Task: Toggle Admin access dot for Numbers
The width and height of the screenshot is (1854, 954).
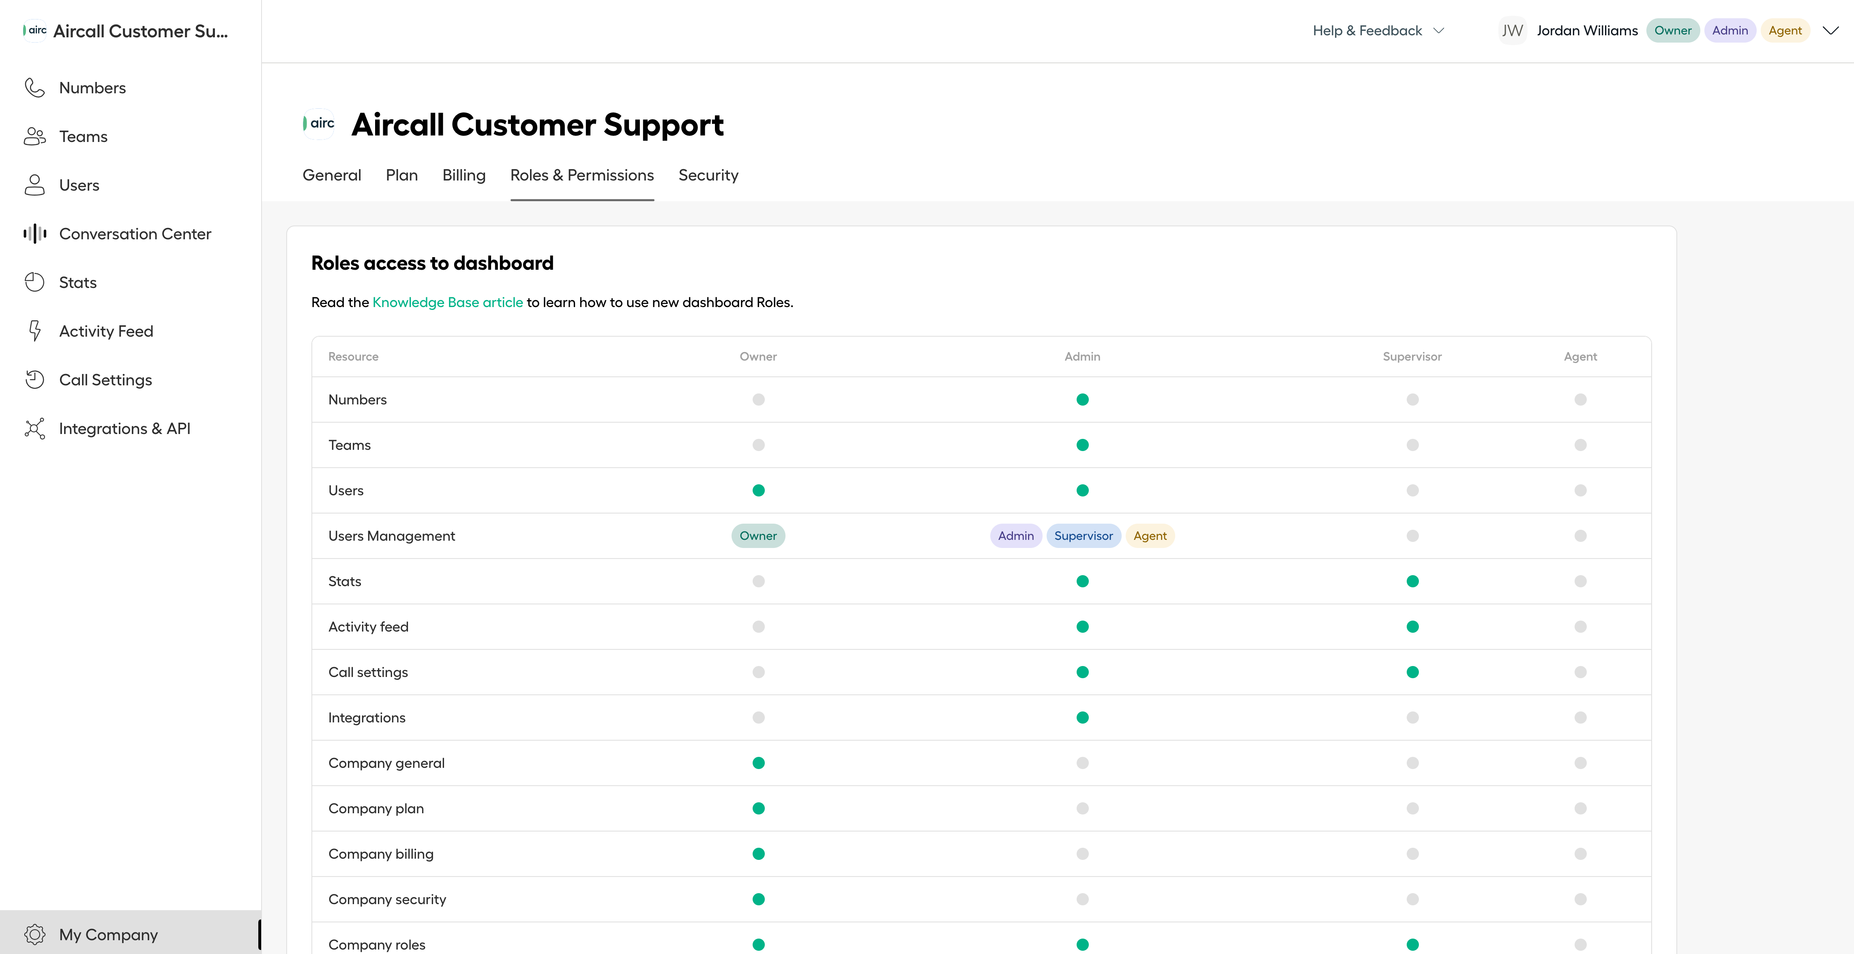Action: pyautogui.click(x=1082, y=400)
